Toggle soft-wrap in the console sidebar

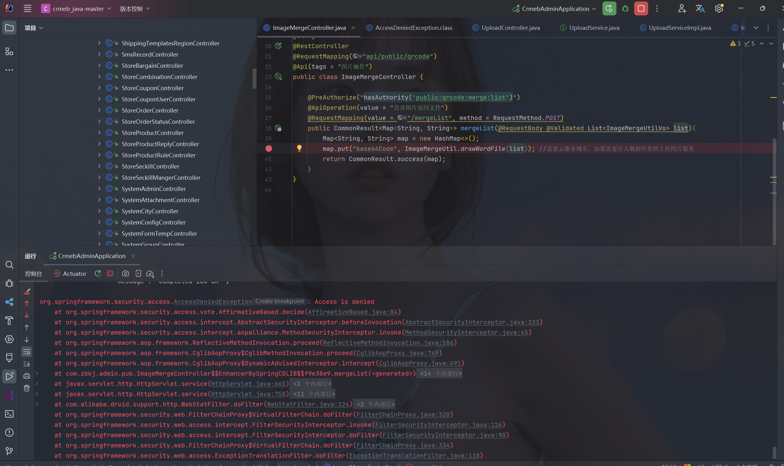[x=27, y=352]
